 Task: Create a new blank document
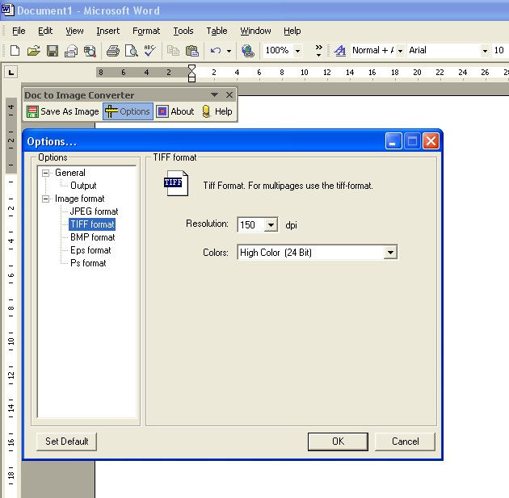15,51
